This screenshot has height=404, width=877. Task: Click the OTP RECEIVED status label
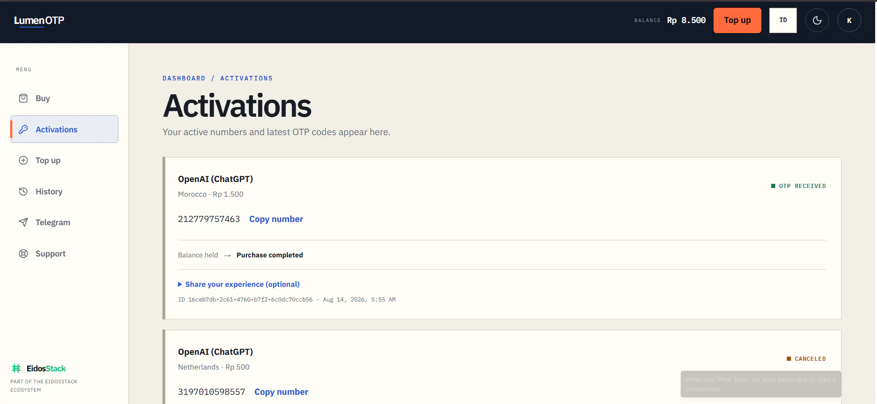tap(799, 186)
